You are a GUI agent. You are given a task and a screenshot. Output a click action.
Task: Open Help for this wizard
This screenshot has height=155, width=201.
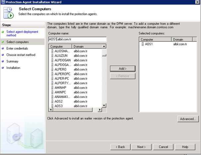pyautogui.click(x=185, y=147)
